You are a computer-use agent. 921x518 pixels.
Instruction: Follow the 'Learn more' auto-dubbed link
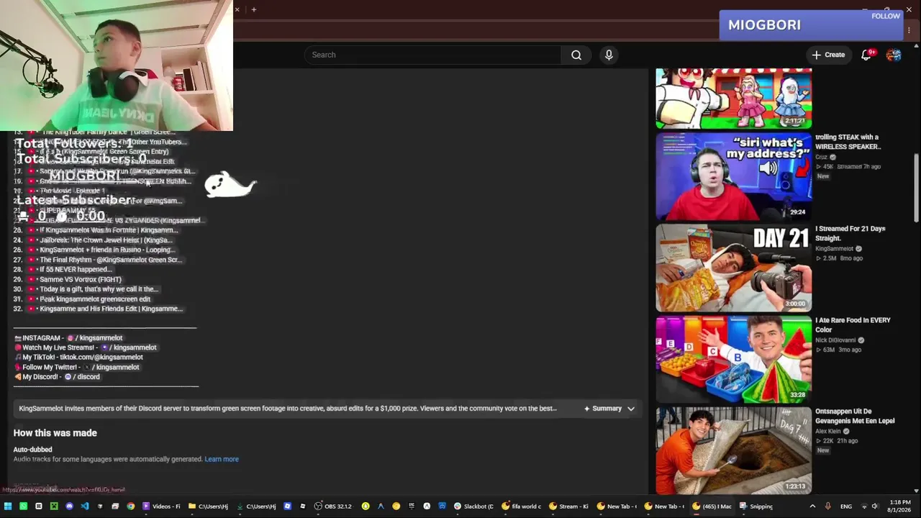click(222, 459)
